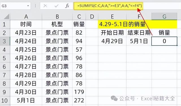
Task: Click cell E3 with 4月29日
Action: (x=112, y=41)
